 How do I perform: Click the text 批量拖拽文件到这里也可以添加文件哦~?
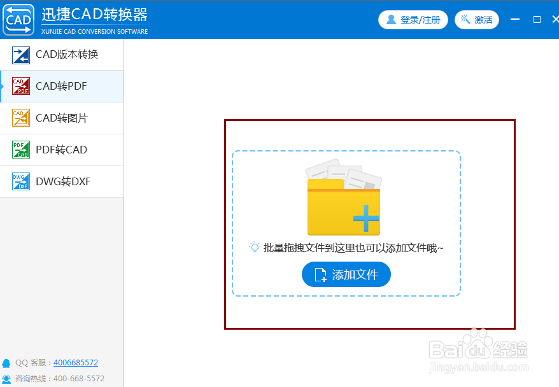click(x=353, y=248)
